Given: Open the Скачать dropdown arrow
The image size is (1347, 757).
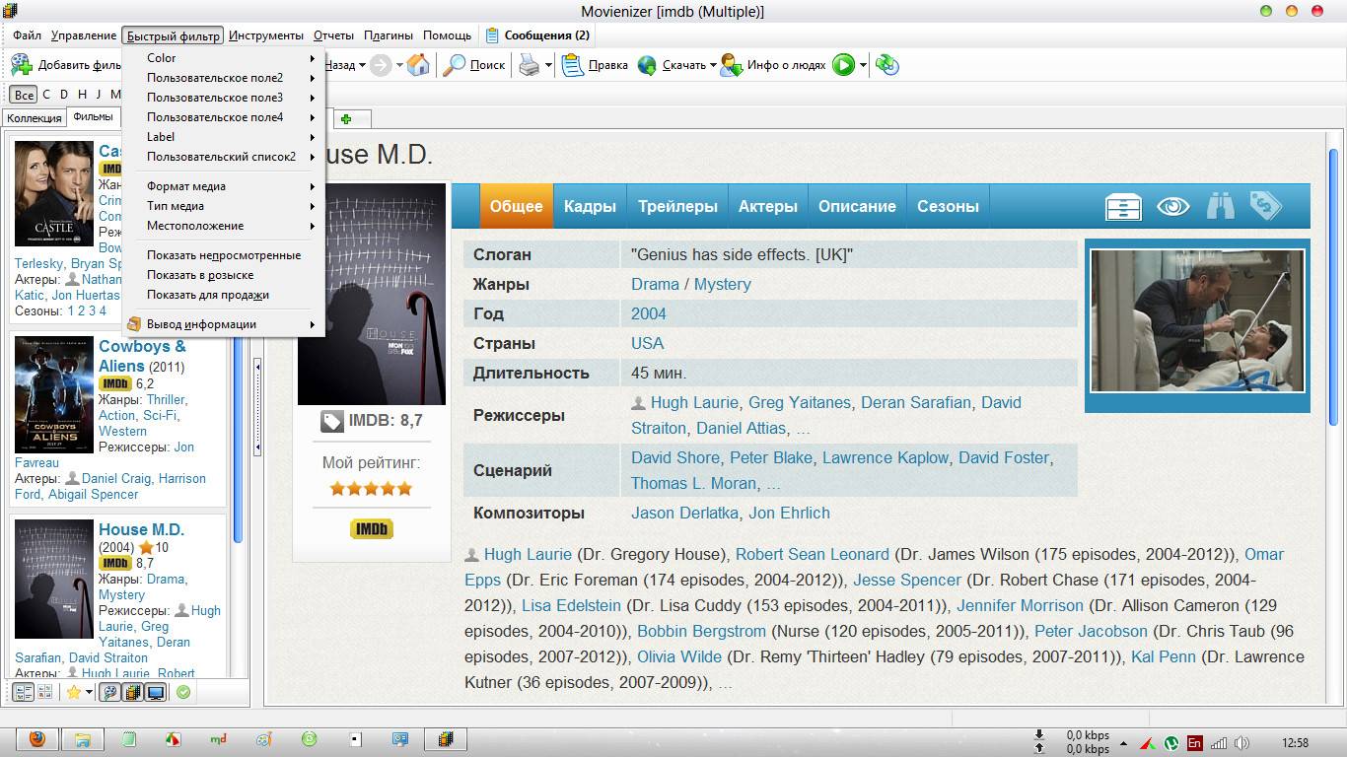Looking at the screenshot, I should (x=713, y=66).
